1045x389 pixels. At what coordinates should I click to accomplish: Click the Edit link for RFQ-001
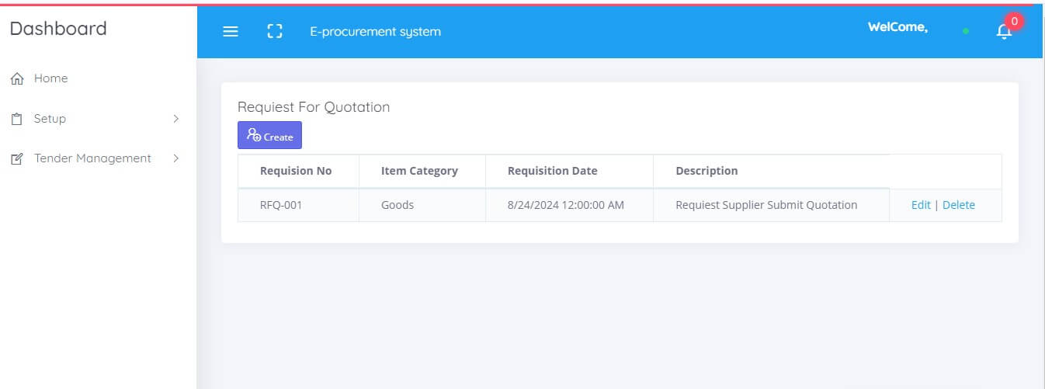click(x=921, y=205)
